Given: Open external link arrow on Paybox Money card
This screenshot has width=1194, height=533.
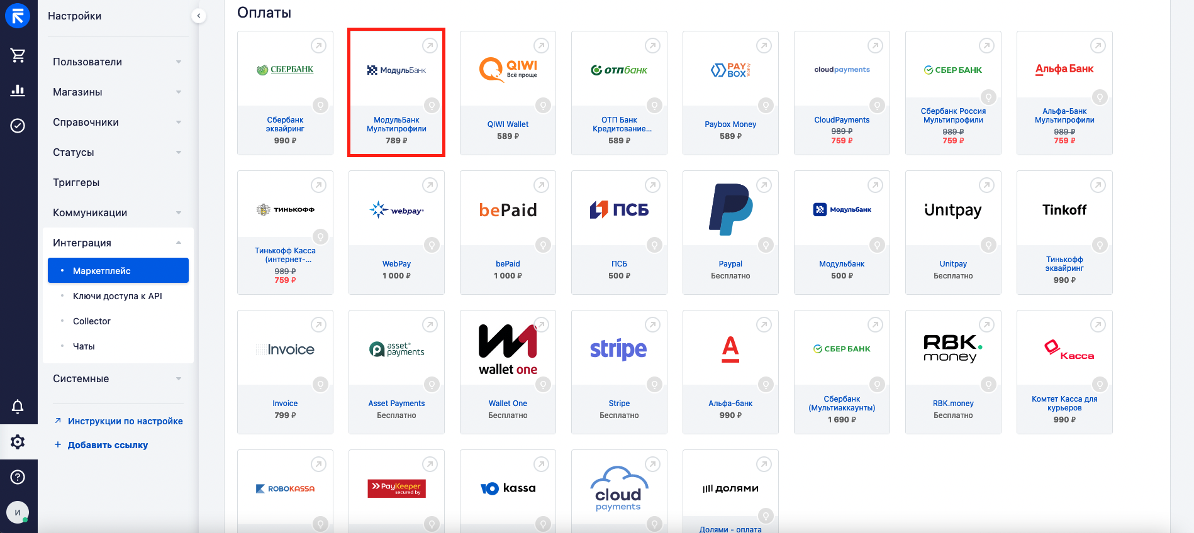Looking at the screenshot, I should (764, 45).
